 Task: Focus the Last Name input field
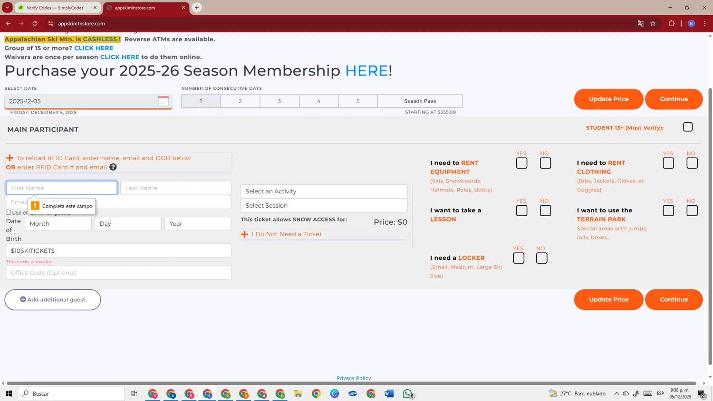[x=176, y=188]
